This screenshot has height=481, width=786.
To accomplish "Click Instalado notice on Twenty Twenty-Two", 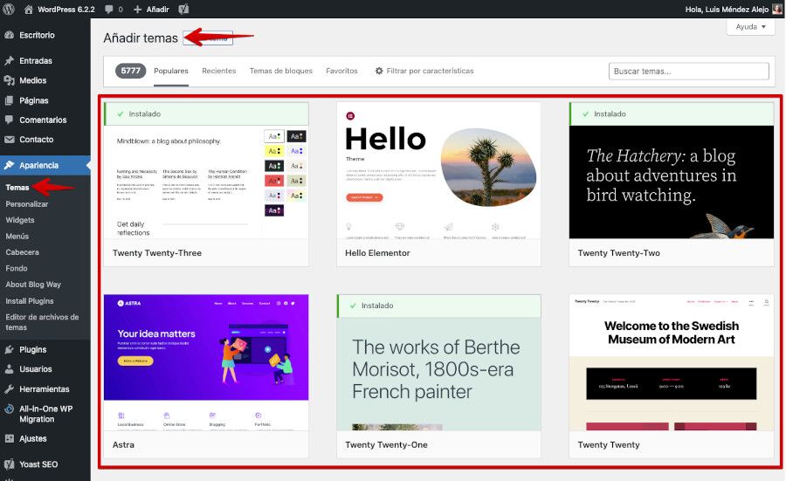I will click(x=672, y=114).
